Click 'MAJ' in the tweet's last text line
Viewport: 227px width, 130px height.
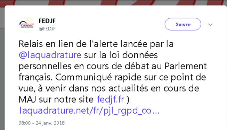tap(27, 99)
